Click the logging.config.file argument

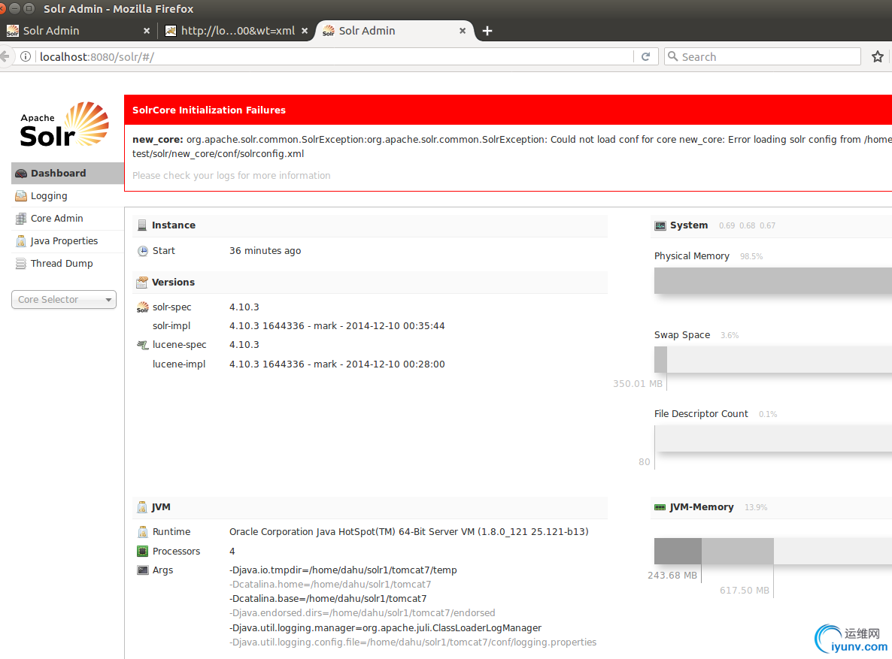pos(412,642)
